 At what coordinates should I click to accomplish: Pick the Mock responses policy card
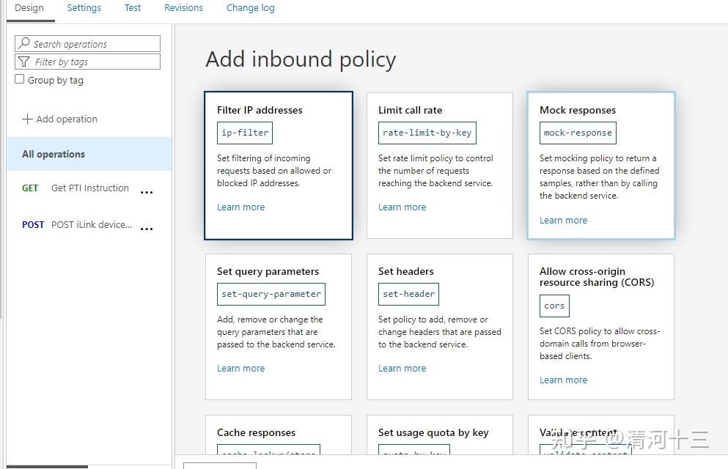[600, 165]
